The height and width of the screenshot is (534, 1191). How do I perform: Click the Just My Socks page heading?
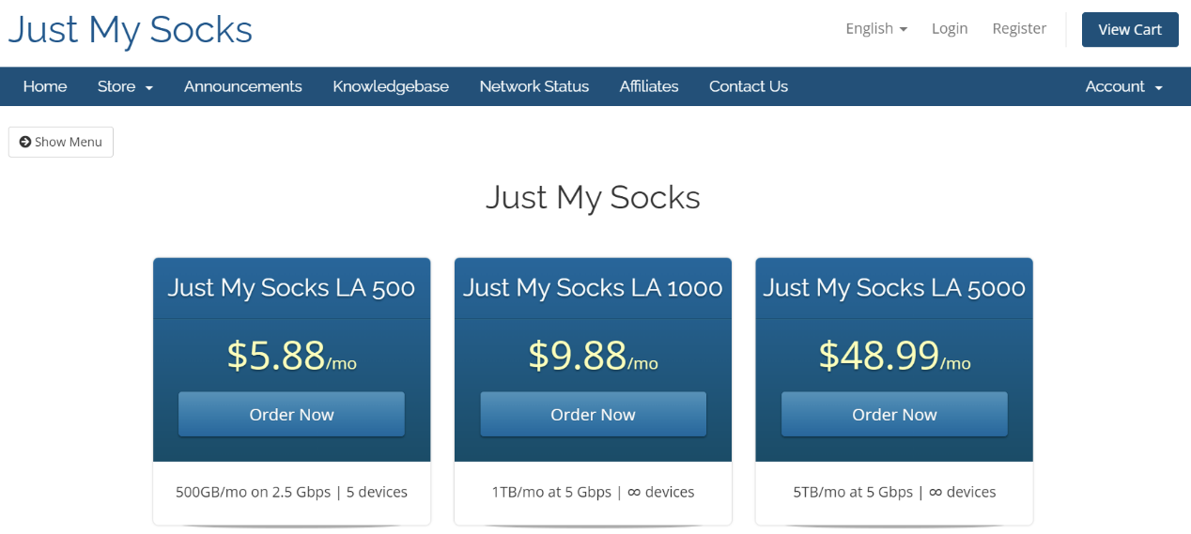tap(593, 197)
